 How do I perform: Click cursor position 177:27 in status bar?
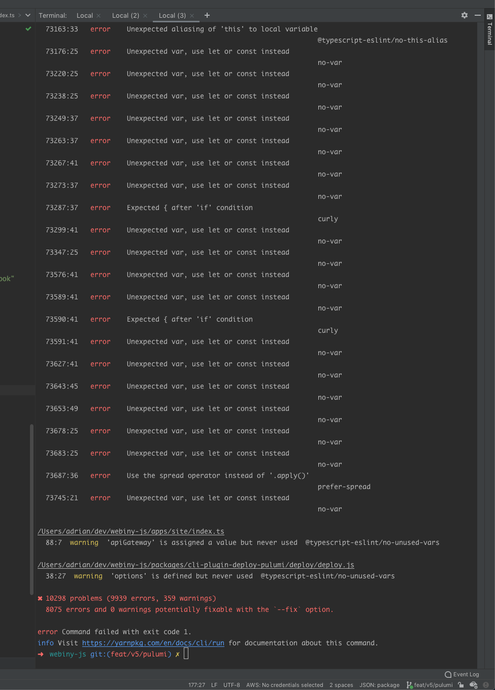point(196,685)
